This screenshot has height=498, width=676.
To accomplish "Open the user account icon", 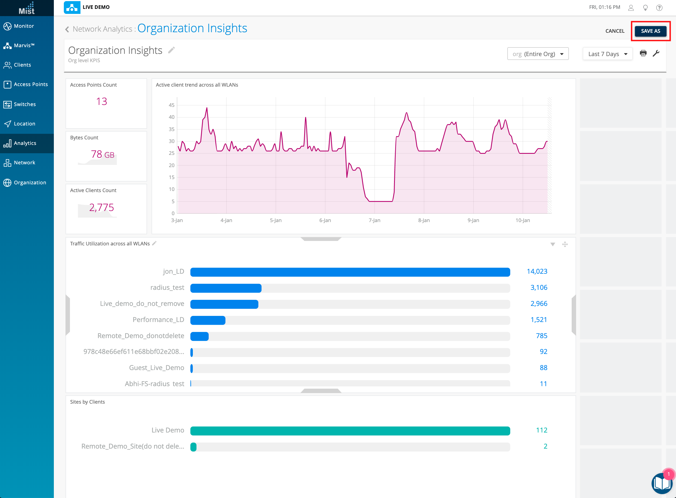I will click(631, 7).
